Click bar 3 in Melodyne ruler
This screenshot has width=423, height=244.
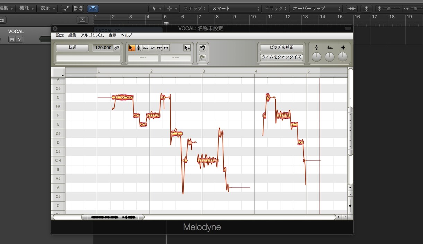tap(204, 71)
